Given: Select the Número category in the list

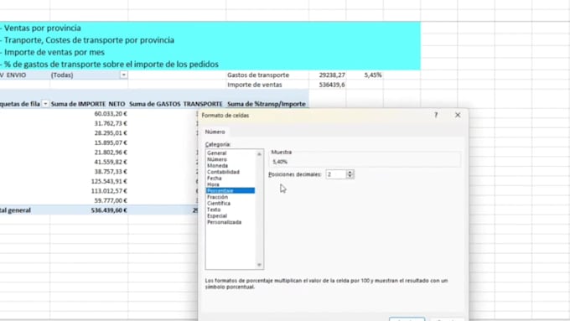Looking at the screenshot, I should click(x=217, y=159).
